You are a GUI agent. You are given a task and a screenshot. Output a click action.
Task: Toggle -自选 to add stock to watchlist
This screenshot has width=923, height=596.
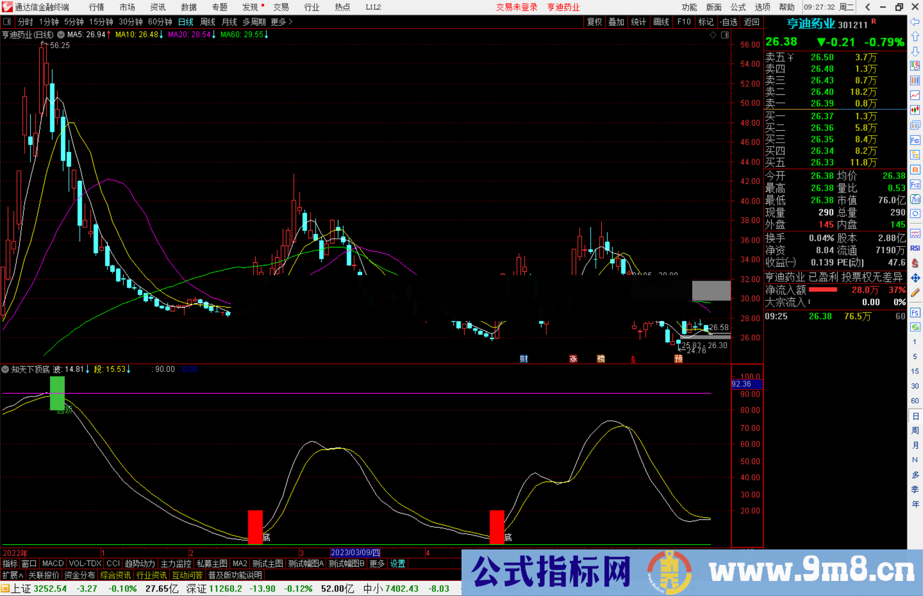click(x=729, y=22)
